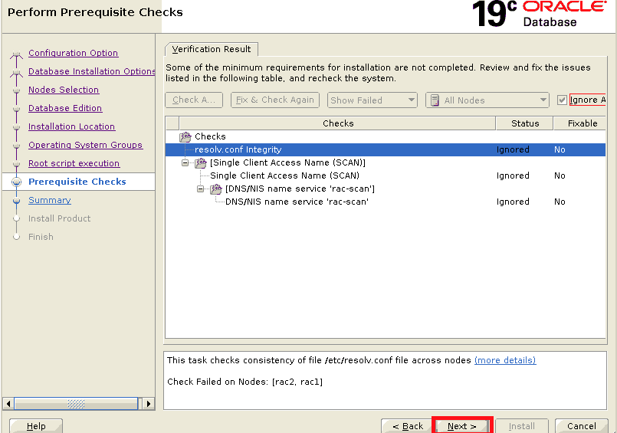Toggle the Ignore All checkbox
This screenshot has height=433, width=617.
(562, 100)
